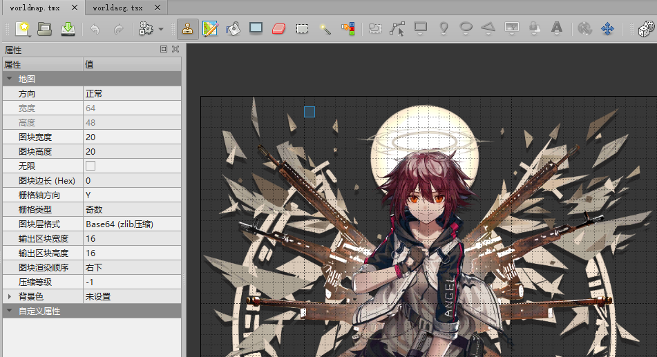Screen dimensions: 657x357
Task: Select the Stamp Brush tool
Action: tap(187, 29)
